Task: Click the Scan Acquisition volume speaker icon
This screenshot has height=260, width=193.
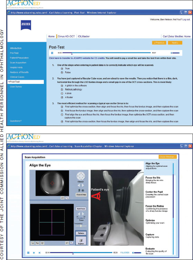Action: [x=133, y=253]
